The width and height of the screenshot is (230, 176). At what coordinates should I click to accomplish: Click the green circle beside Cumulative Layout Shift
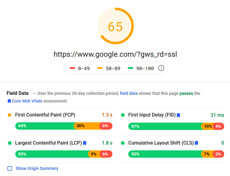click(x=123, y=143)
